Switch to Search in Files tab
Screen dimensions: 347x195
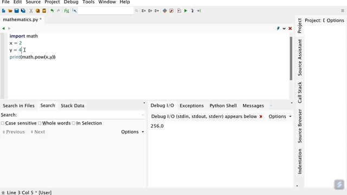tap(18, 106)
